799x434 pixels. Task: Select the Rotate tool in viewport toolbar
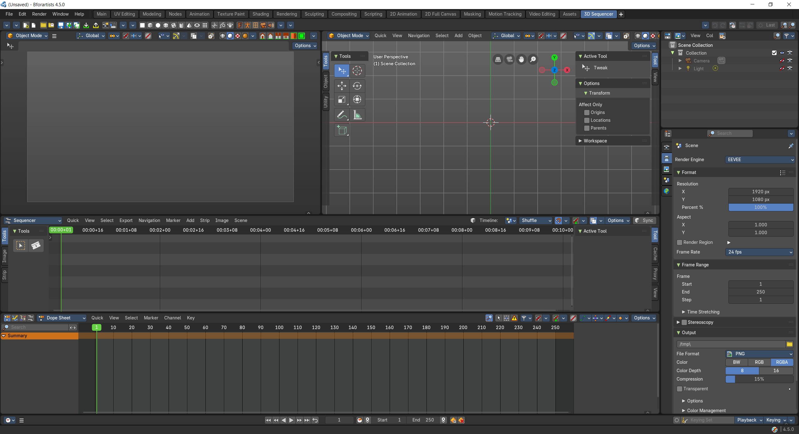(x=357, y=86)
